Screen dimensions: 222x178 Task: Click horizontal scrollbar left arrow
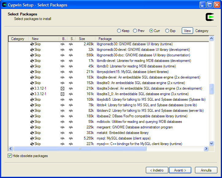click(x=11, y=149)
